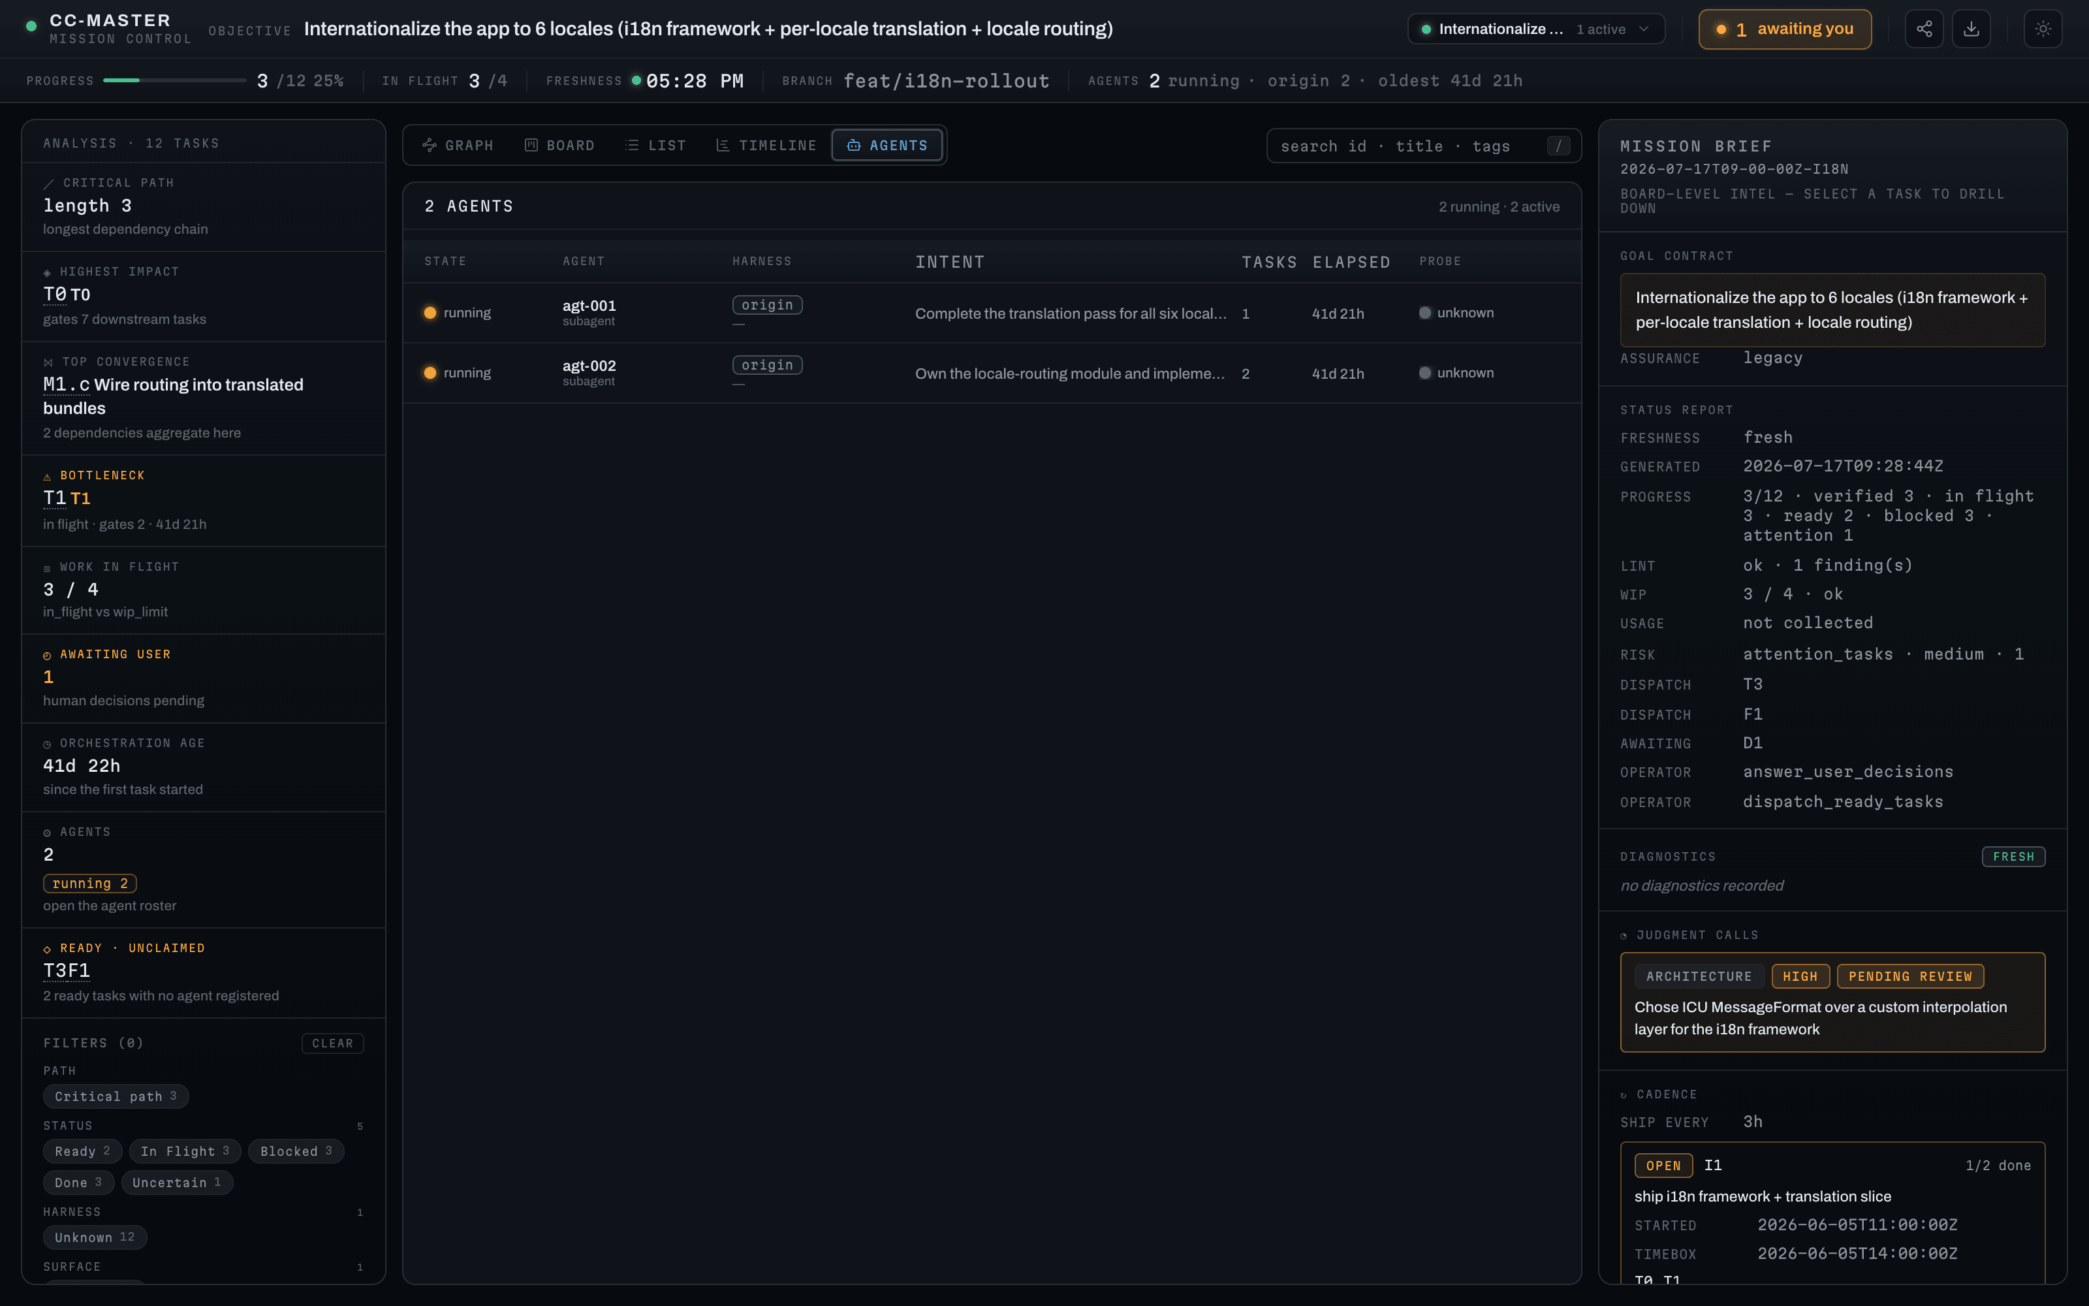Click the download export icon
This screenshot has height=1306, width=2089.
tap(1971, 29)
